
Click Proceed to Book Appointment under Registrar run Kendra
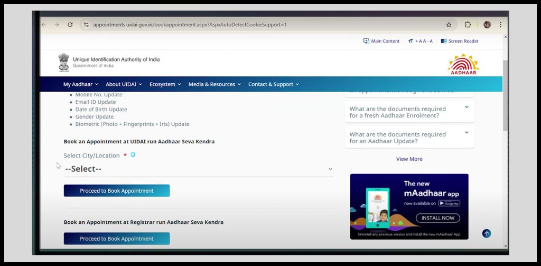[117, 239]
